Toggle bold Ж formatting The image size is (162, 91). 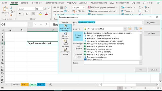coord(20,14)
